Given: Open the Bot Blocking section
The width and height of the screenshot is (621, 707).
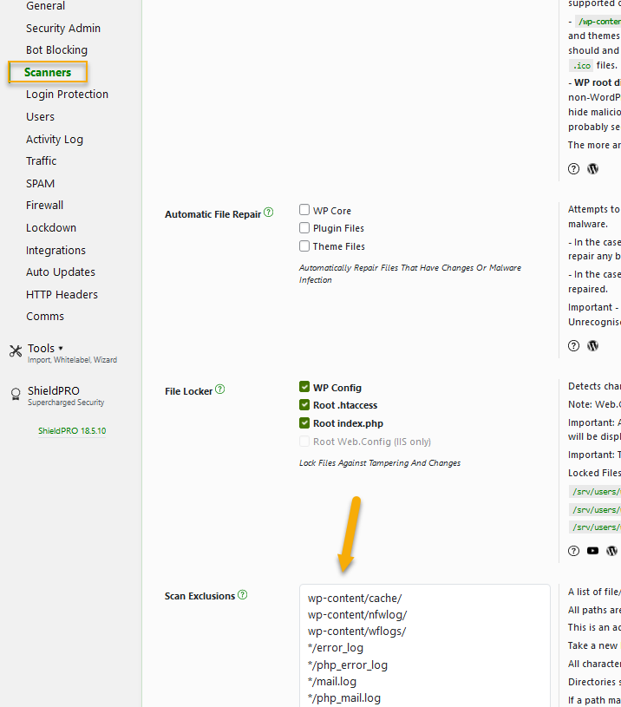Looking at the screenshot, I should coord(56,50).
